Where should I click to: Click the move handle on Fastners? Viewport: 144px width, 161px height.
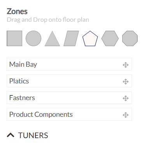126,98
